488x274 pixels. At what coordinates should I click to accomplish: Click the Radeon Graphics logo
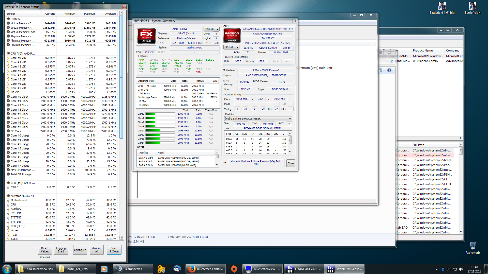[x=232, y=36]
